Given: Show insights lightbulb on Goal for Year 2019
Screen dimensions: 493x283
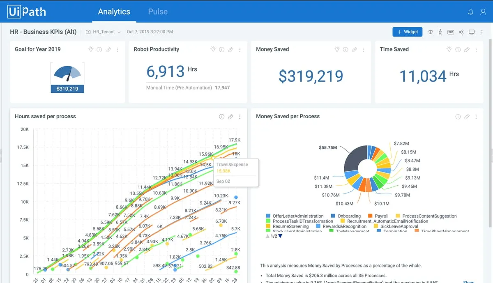Looking at the screenshot, I should pyautogui.click(x=91, y=49).
